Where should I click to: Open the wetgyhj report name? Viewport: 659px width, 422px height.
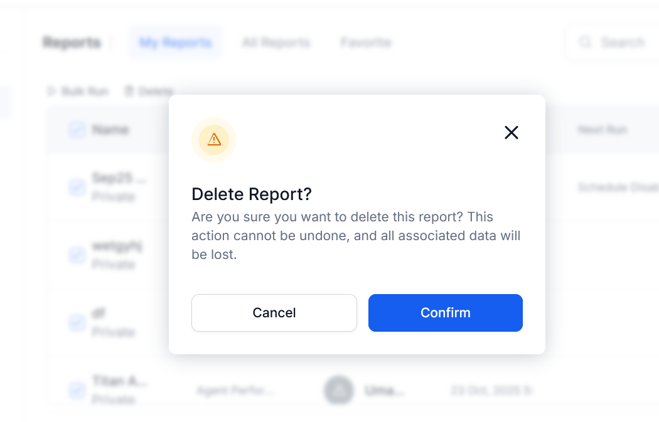pos(117,246)
